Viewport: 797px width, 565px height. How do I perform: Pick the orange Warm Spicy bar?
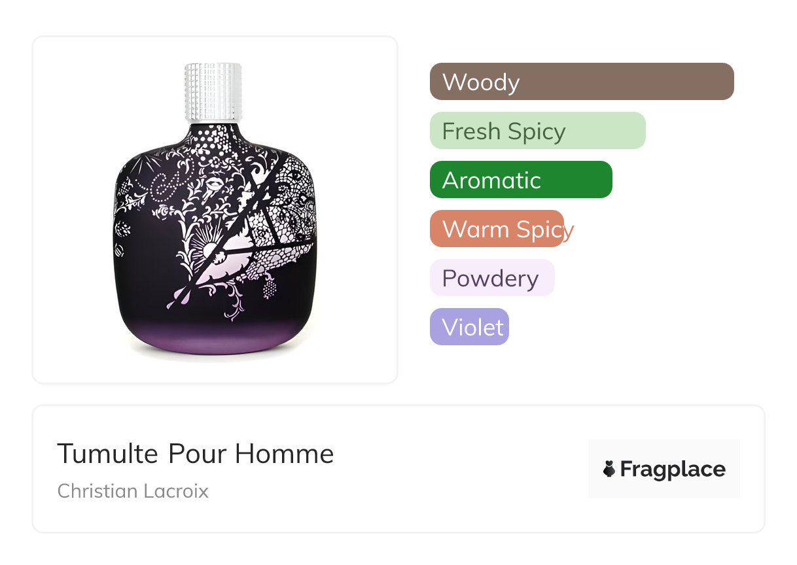[497, 229]
